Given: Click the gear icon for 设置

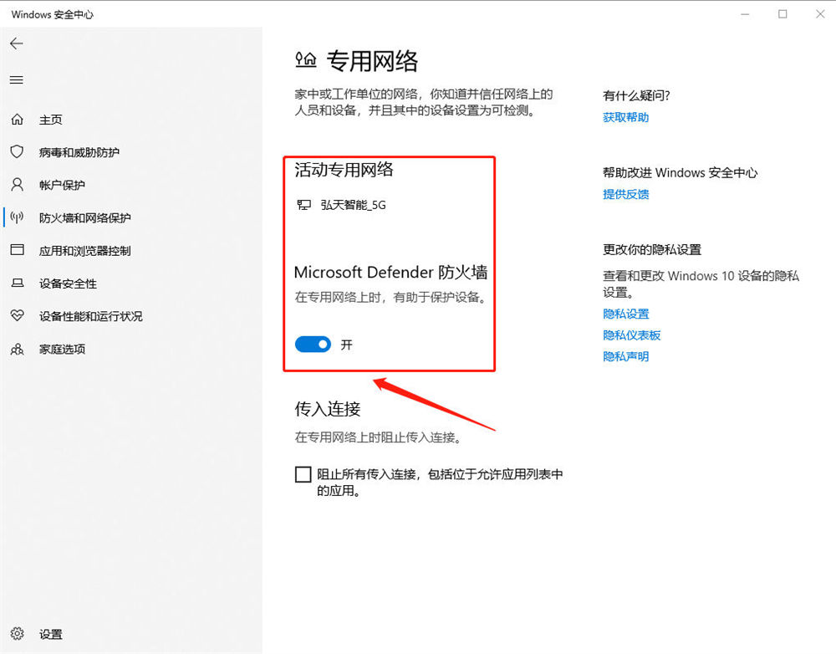Looking at the screenshot, I should [x=17, y=634].
